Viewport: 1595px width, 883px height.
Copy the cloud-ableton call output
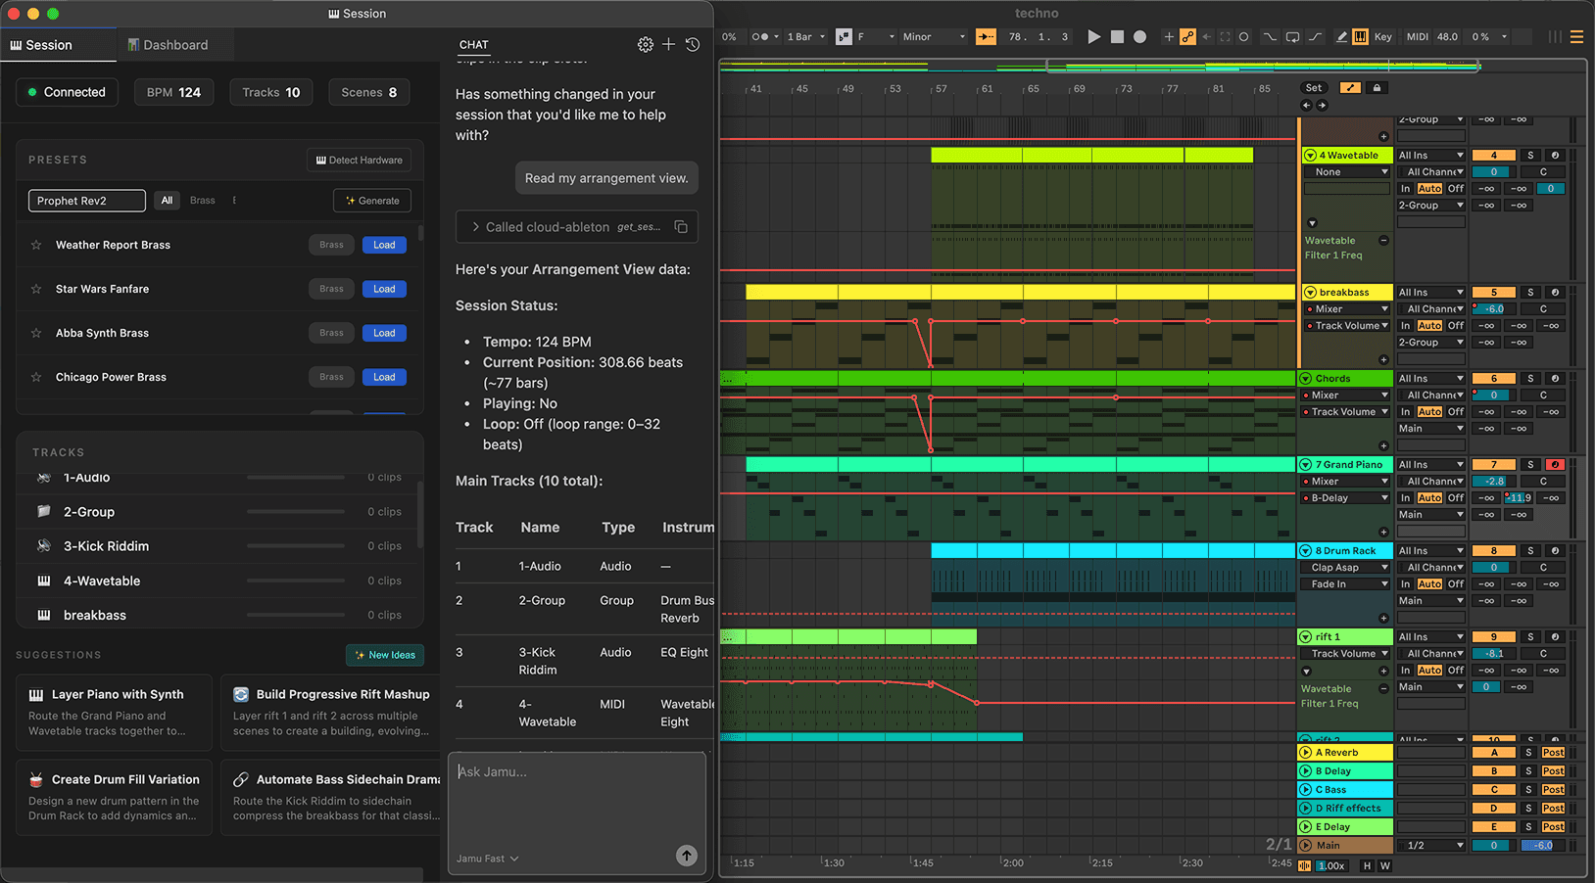[x=681, y=227]
